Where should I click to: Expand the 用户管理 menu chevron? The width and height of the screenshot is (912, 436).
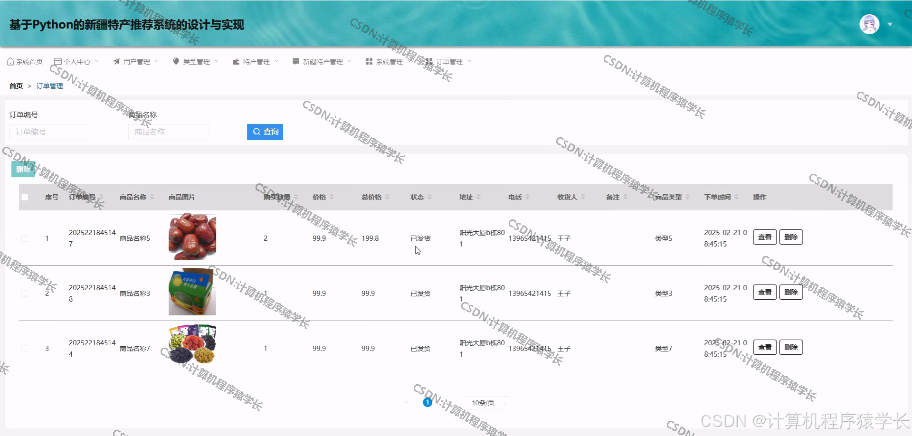tap(157, 61)
